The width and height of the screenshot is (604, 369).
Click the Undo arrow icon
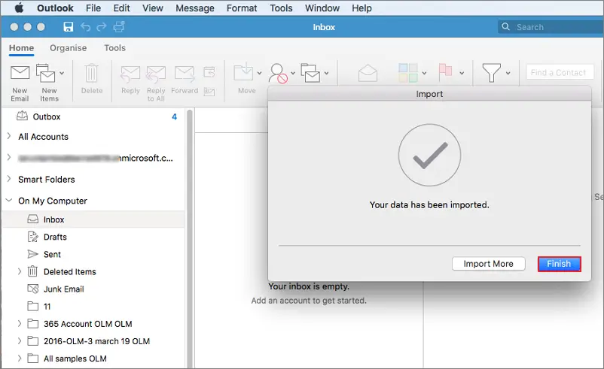click(85, 27)
